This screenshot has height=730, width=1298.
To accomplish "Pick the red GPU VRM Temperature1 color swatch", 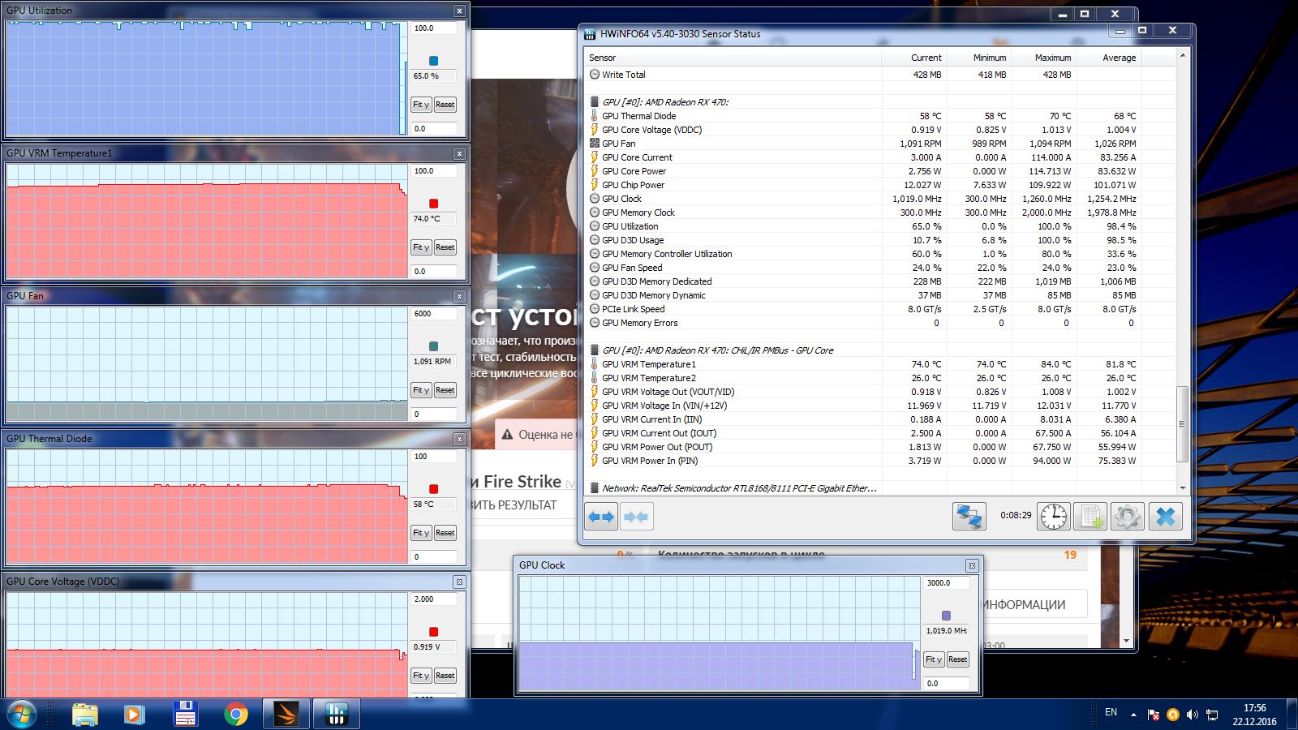I will click(x=433, y=204).
